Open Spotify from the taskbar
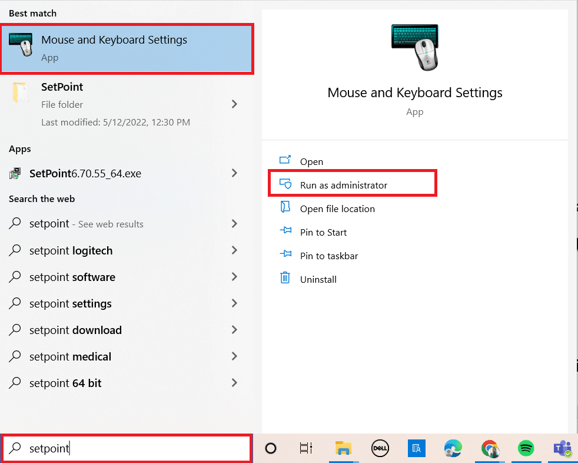The width and height of the screenshot is (578, 463). click(526, 448)
